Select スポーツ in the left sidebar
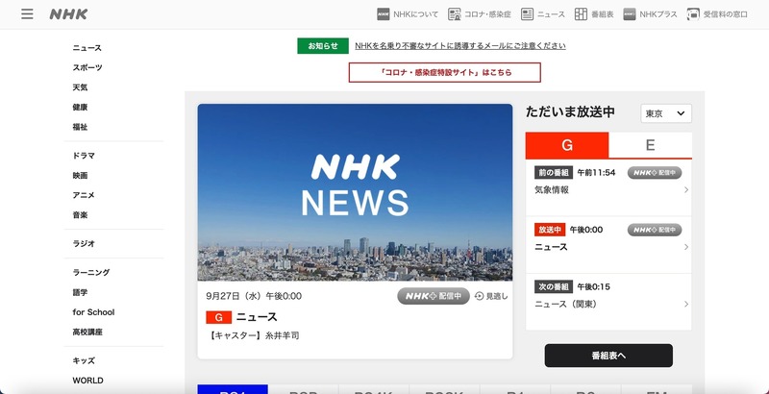Image resolution: width=769 pixels, height=394 pixels. coord(87,67)
